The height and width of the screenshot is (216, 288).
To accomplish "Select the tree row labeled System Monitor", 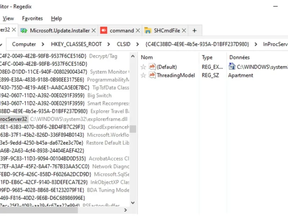I will (64, 72).
